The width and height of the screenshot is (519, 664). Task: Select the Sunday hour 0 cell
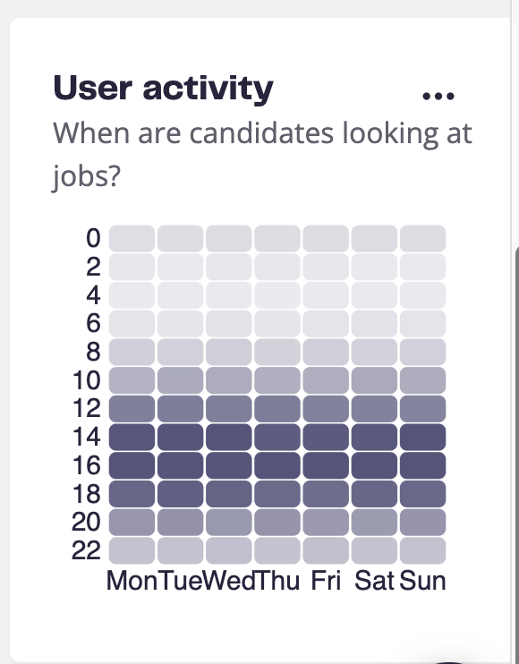pos(422,238)
